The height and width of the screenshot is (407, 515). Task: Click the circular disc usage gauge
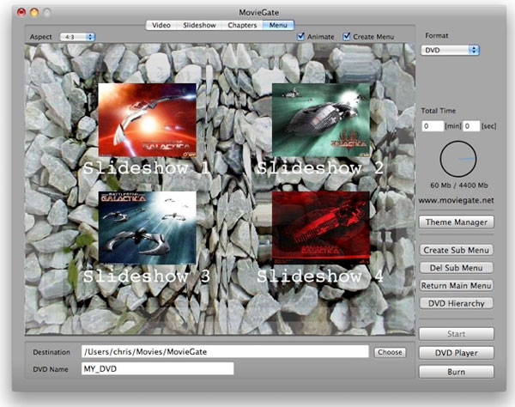[457, 159]
